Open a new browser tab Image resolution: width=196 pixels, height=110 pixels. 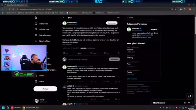click(30, 5)
